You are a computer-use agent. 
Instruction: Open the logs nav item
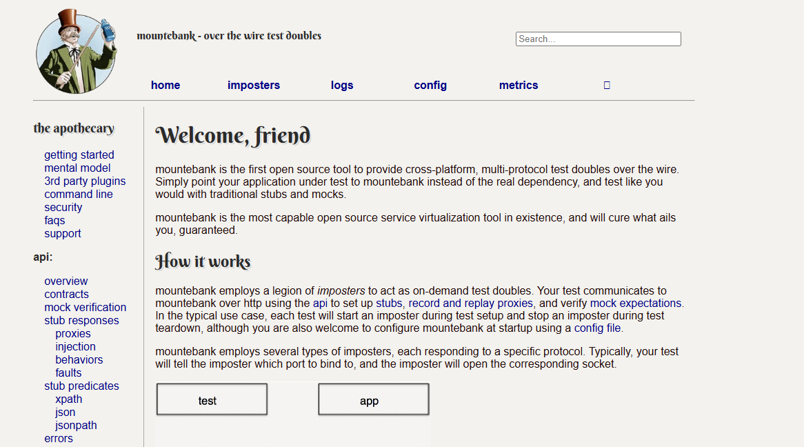point(342,85)
